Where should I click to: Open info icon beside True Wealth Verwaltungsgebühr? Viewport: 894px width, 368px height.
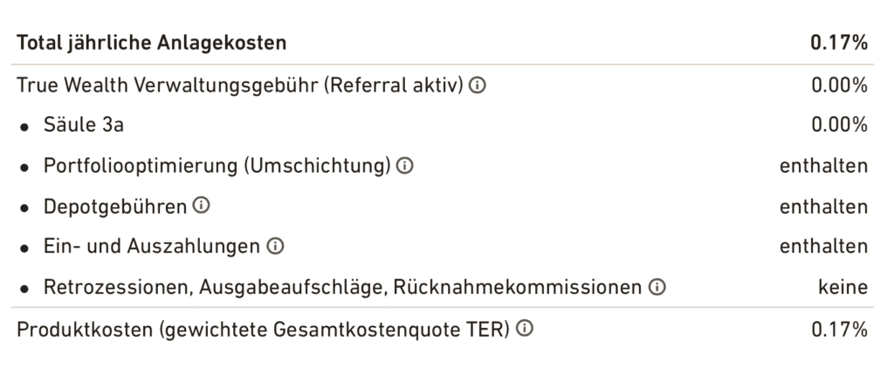(478, 85)
